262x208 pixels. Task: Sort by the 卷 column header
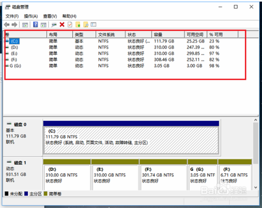click(x=26, y=35)
